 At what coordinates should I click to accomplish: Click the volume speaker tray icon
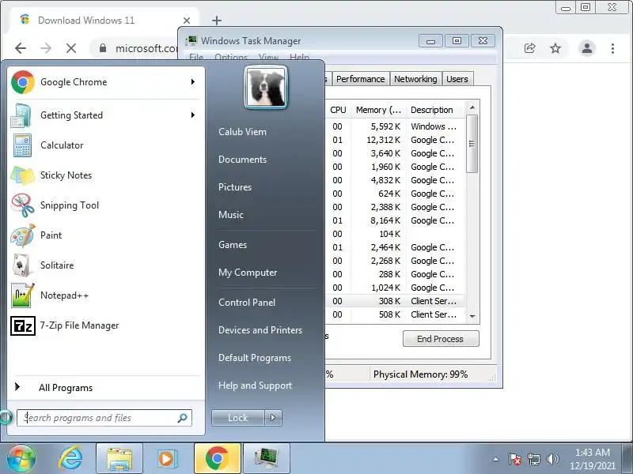tap(552, 459)
